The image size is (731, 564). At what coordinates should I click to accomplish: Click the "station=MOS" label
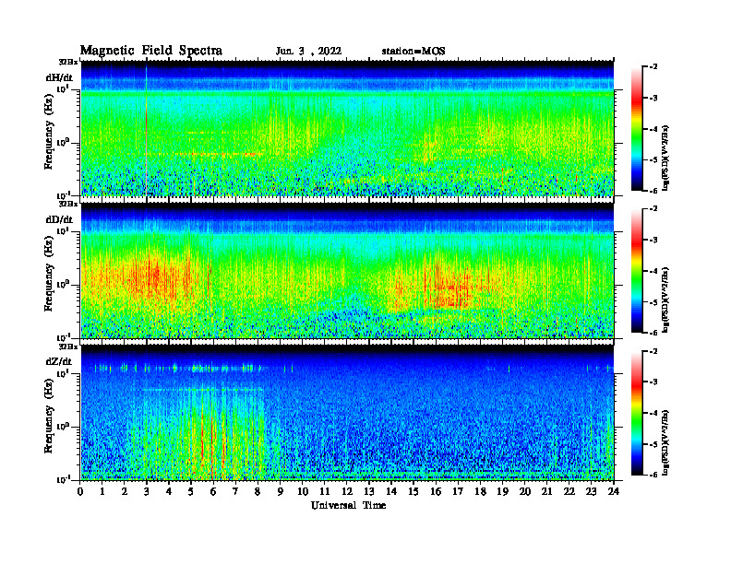point(413,51)
